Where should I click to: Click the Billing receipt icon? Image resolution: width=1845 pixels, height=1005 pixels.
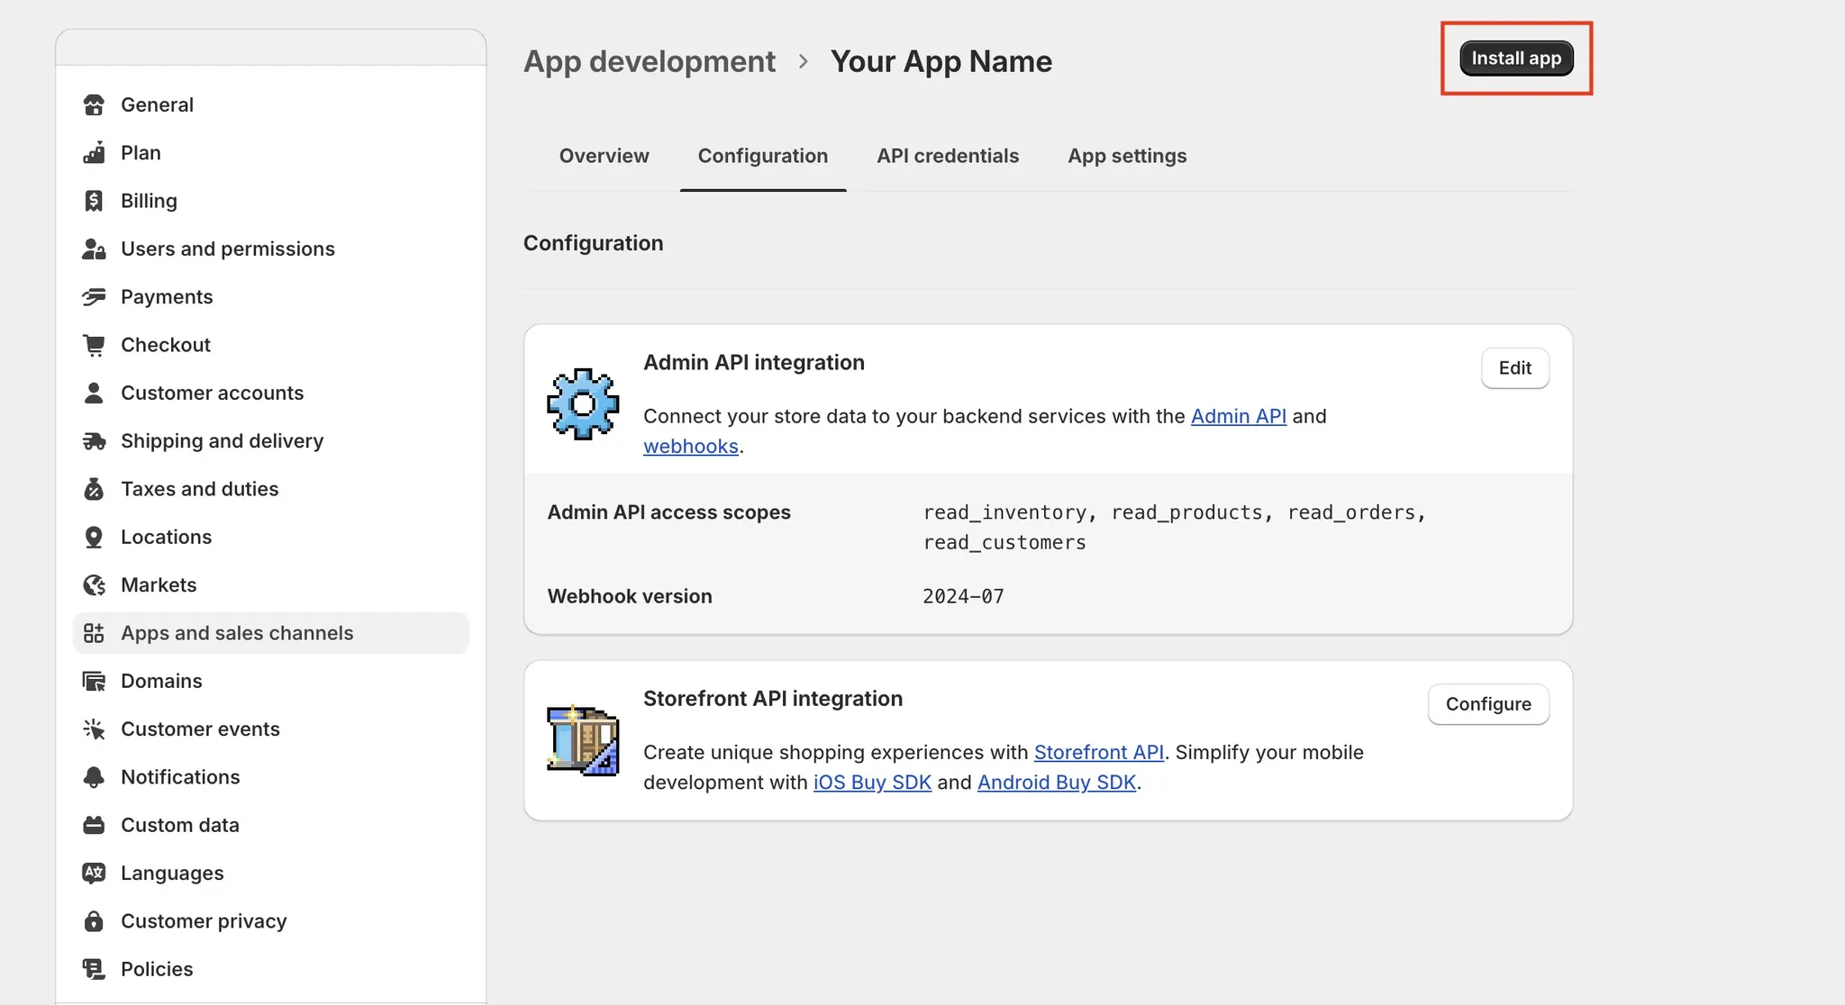coord(94,201)
